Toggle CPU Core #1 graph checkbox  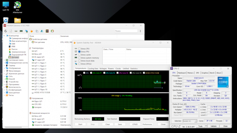[x=91, y=73]
